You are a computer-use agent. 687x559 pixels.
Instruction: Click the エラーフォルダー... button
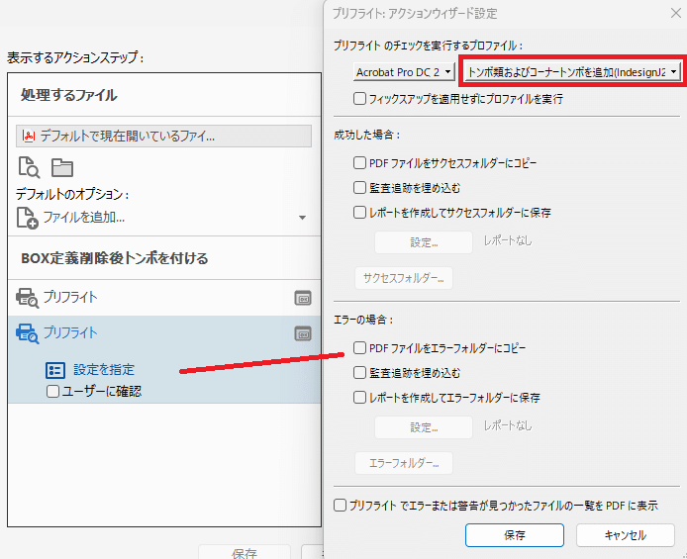point(404,463)
